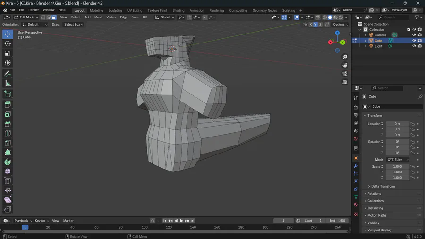Open the Edit Mode dropdown

(x=26, y=17)
